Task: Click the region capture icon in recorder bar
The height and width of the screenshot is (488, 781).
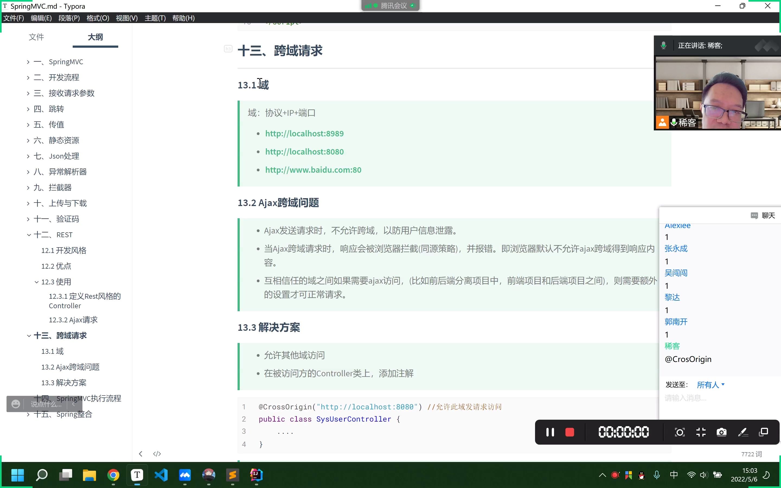Action: click(x=680, y=432)
